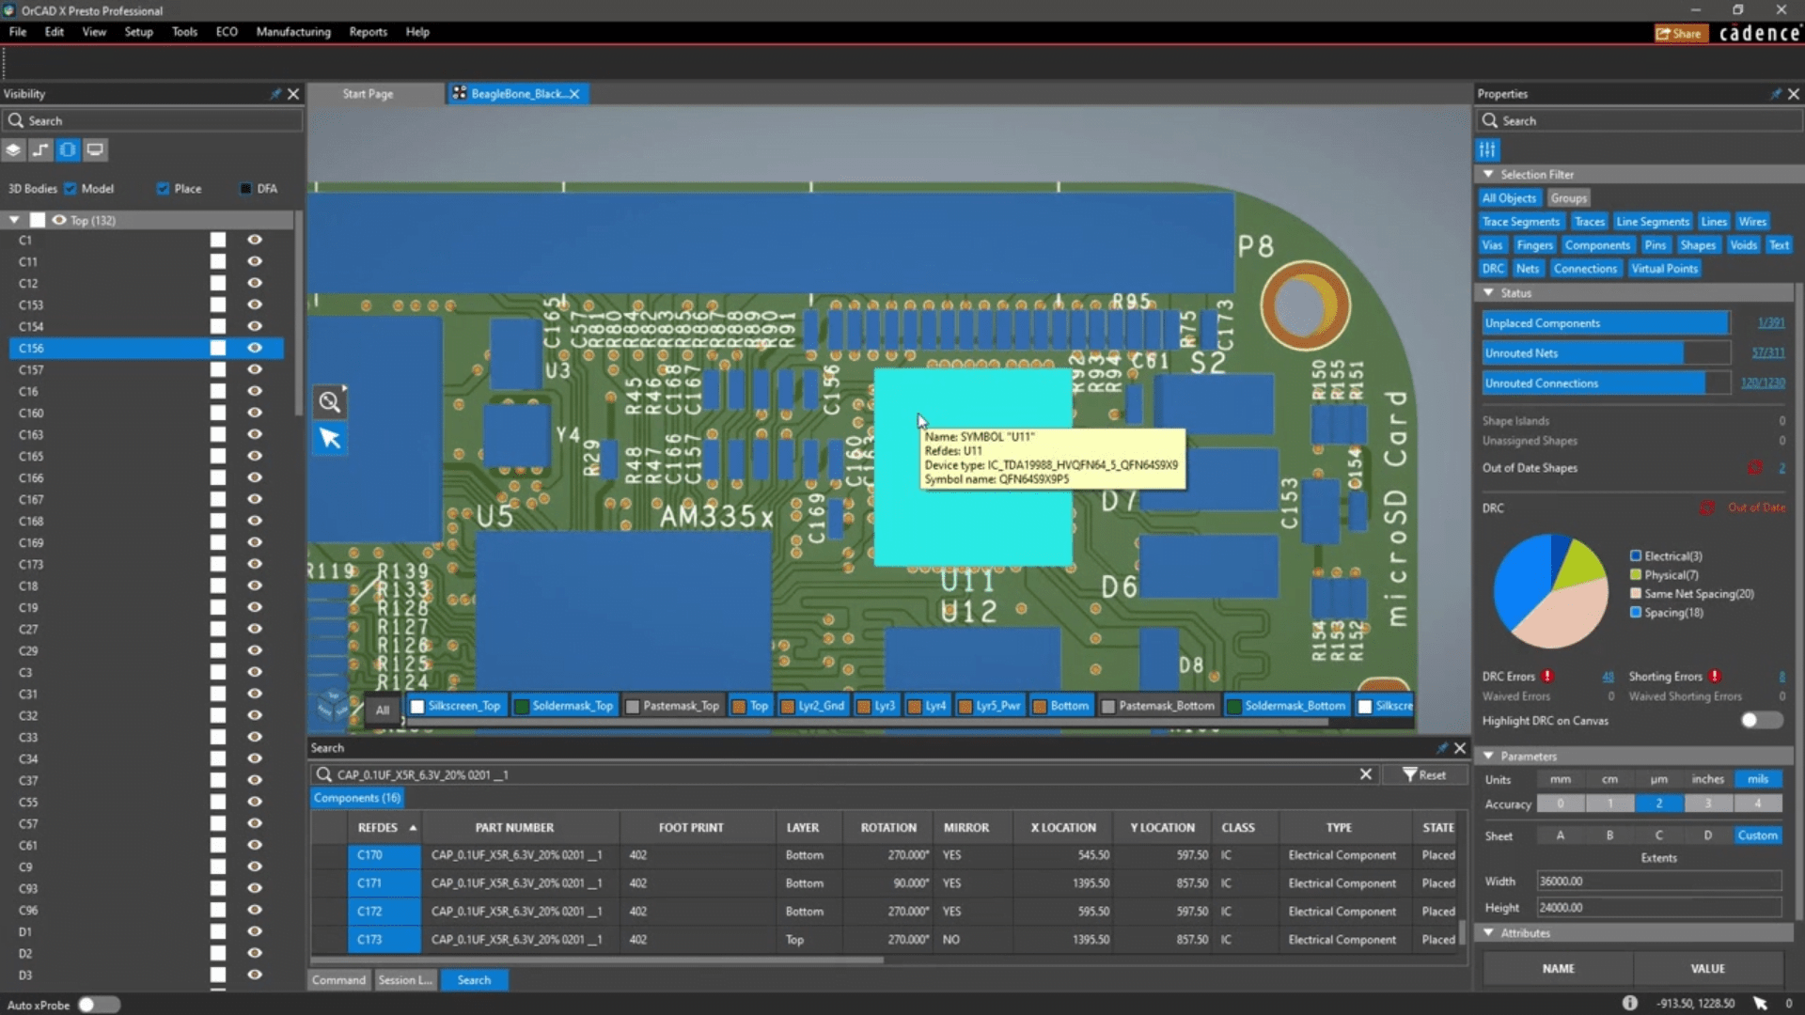Select the Display visibility tab icon
The image size is (1805, 1015).
95,149
